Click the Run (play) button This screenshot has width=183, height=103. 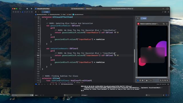[31, 9]
